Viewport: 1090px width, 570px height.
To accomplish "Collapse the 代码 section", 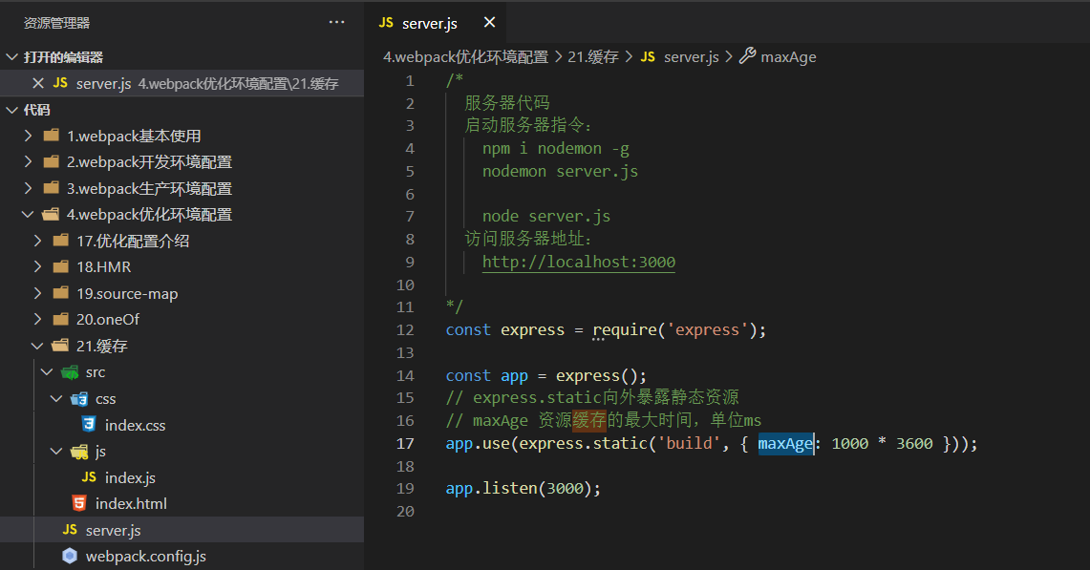I will [x=11, y=110].
